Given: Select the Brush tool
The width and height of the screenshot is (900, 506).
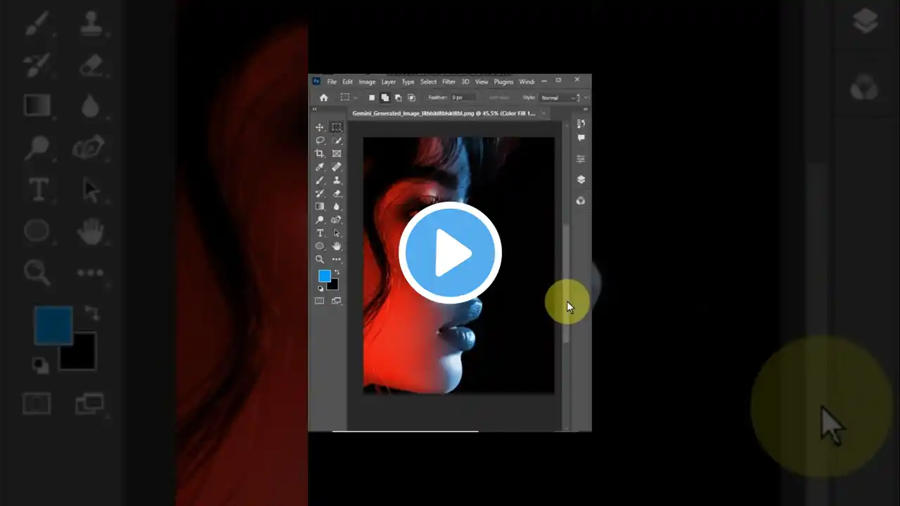Looking at the screenshot, I should tap(320, 180).
